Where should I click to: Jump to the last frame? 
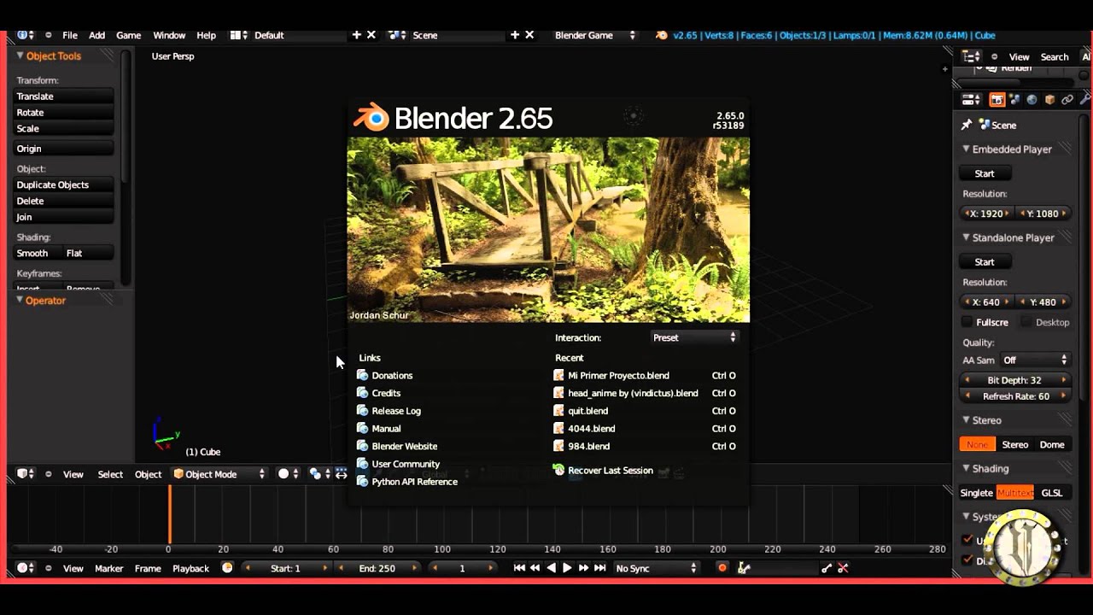[x=600, y=568]
